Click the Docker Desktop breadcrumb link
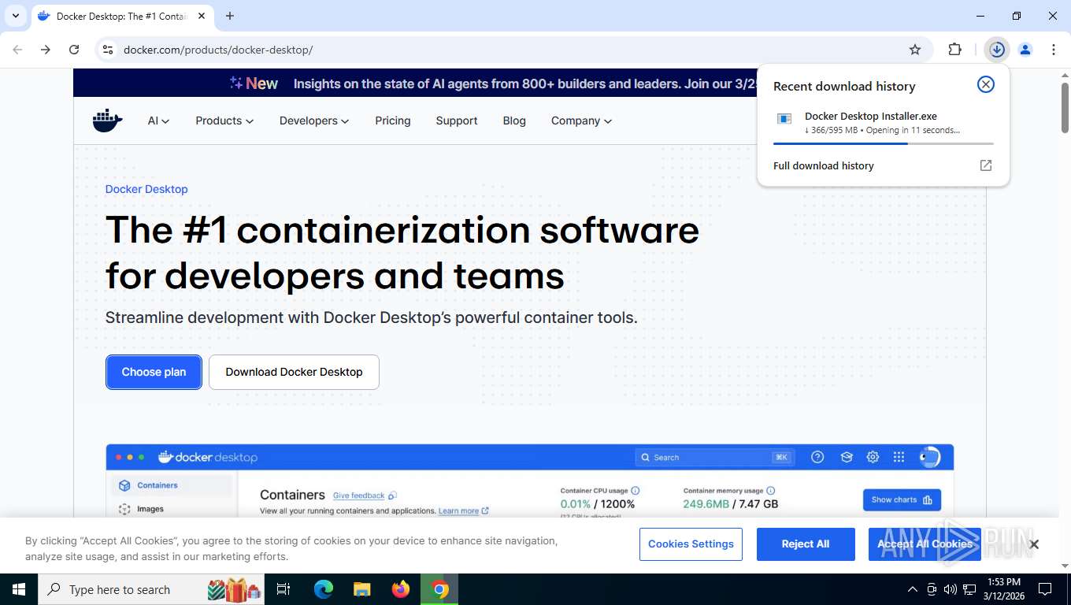The image size is (1071, 605). click(146, 189)
